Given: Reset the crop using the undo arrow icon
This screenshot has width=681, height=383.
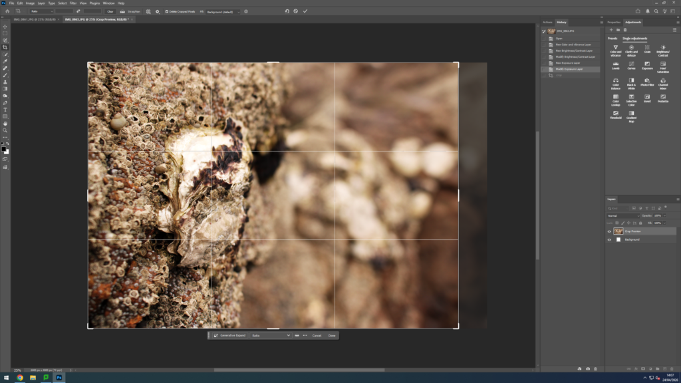Looking at the screenshot, I should coord(287,11).
